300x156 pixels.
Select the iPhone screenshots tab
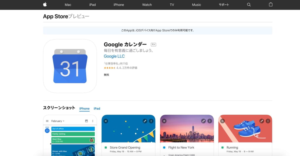point(84,108)
